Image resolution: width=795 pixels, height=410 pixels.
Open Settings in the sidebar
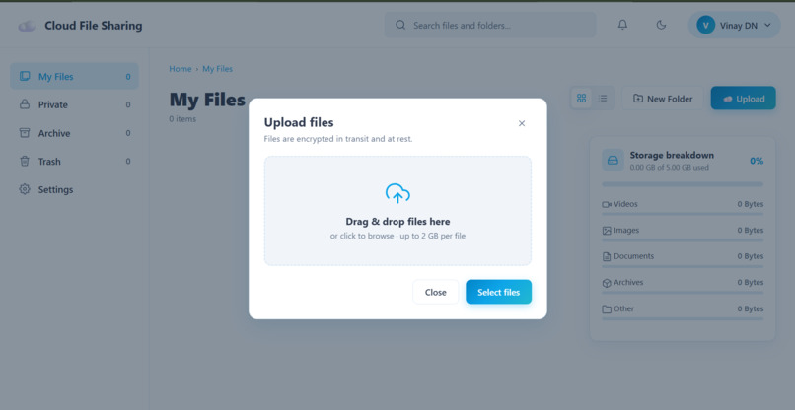pos(74,189)
